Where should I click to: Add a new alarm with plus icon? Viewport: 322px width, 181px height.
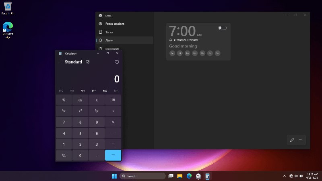[x=300, y=140]
